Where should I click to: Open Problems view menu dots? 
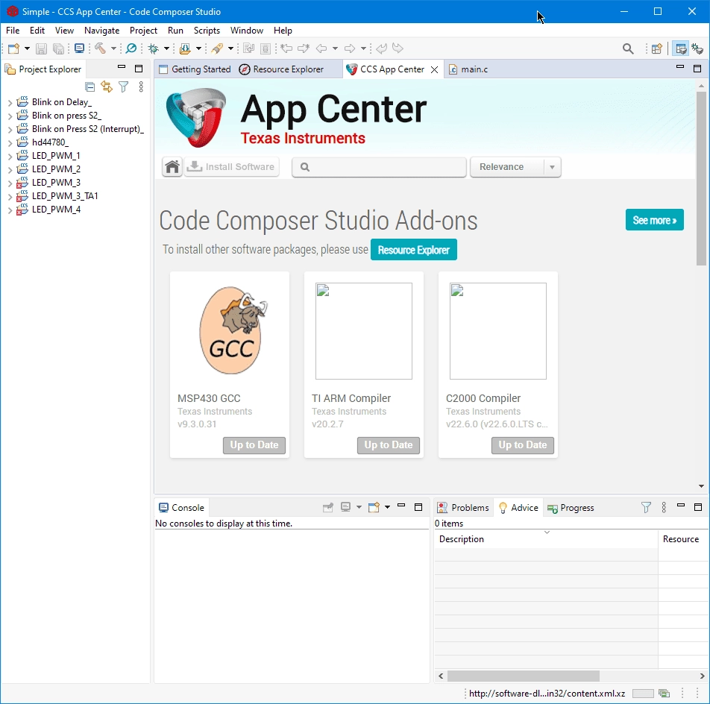[664, 508]
